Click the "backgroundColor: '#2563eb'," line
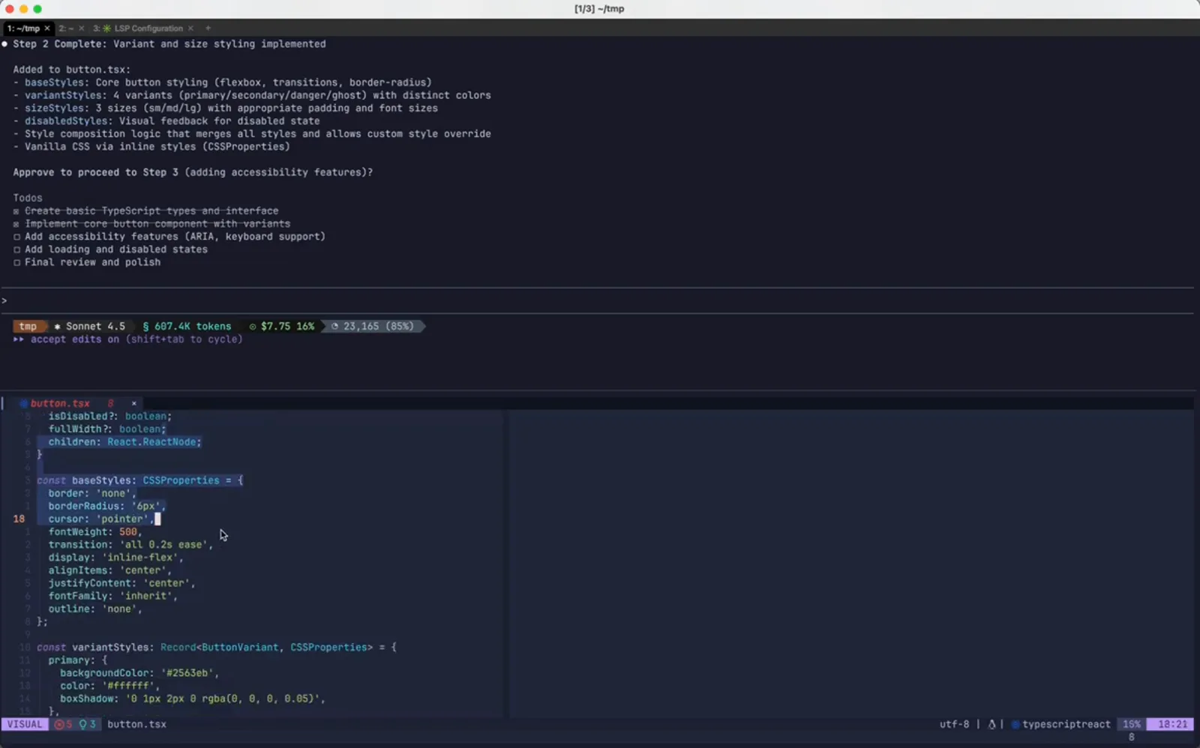 coord(139,673)
